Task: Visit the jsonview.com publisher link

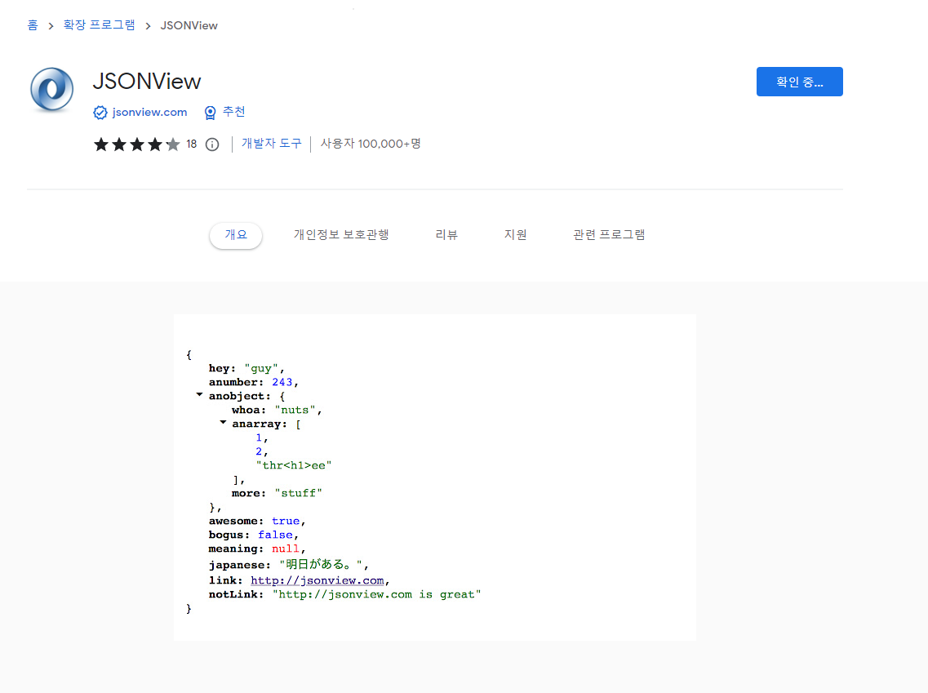Action: click(x=149, y=113)
